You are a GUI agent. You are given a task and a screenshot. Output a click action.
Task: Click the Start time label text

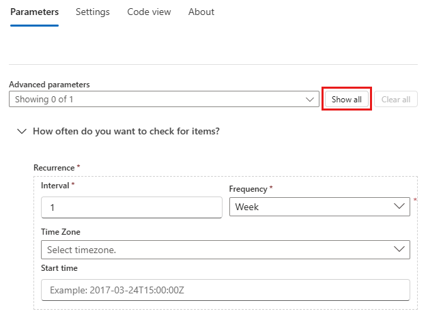coord(59,268)
